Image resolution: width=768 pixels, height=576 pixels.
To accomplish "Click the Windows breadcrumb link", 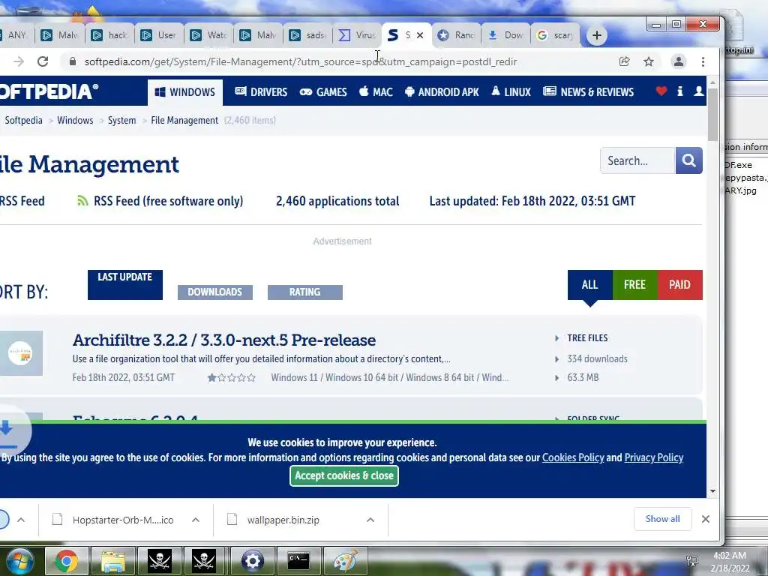I will (75, 120).
